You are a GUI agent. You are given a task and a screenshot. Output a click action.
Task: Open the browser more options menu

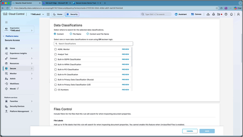[x=230, y=8]
